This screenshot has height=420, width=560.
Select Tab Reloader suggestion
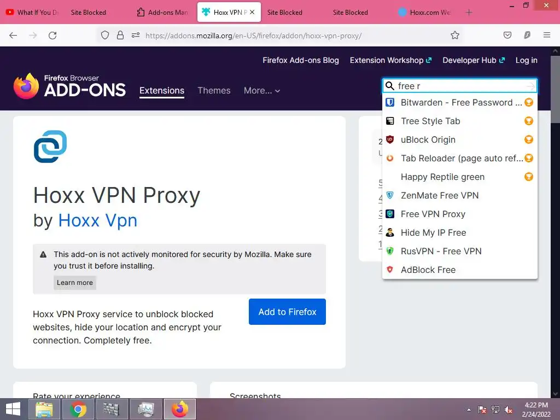459,158
